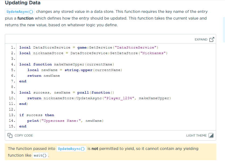Click string.upper on line 5
Image resolution: width=225 pixels, height=162 pixels.
pyautogui.click(x=78, y=70)
